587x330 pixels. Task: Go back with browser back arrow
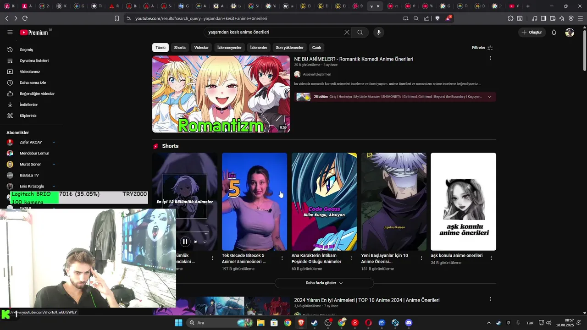(6, 18)
